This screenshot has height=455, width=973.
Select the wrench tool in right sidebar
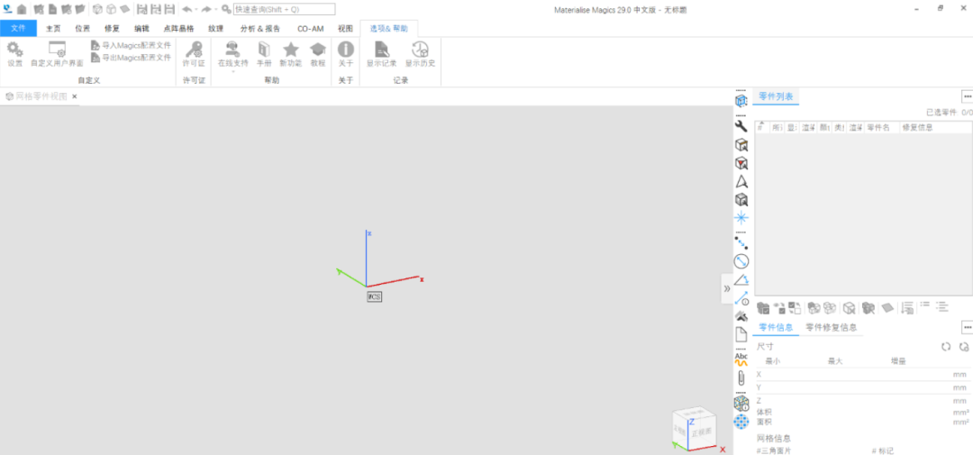tap(741, 126)
